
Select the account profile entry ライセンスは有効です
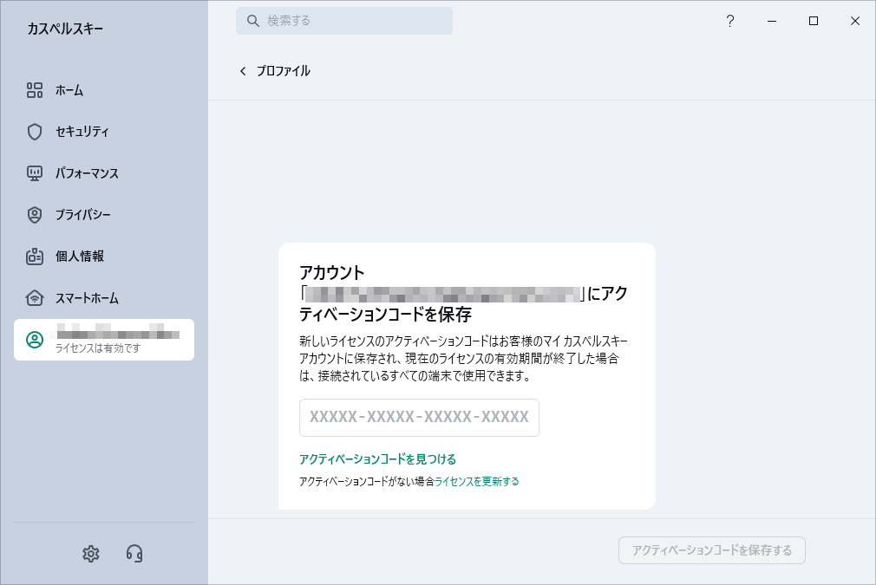point(104,340)
